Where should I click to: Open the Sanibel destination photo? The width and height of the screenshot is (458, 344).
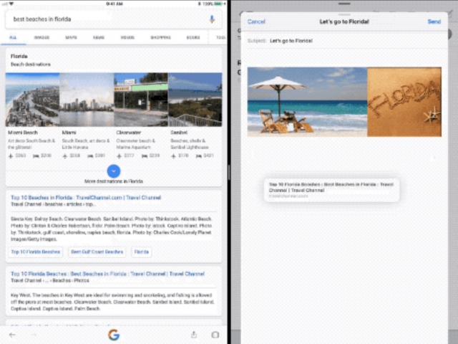click(195, 100)
